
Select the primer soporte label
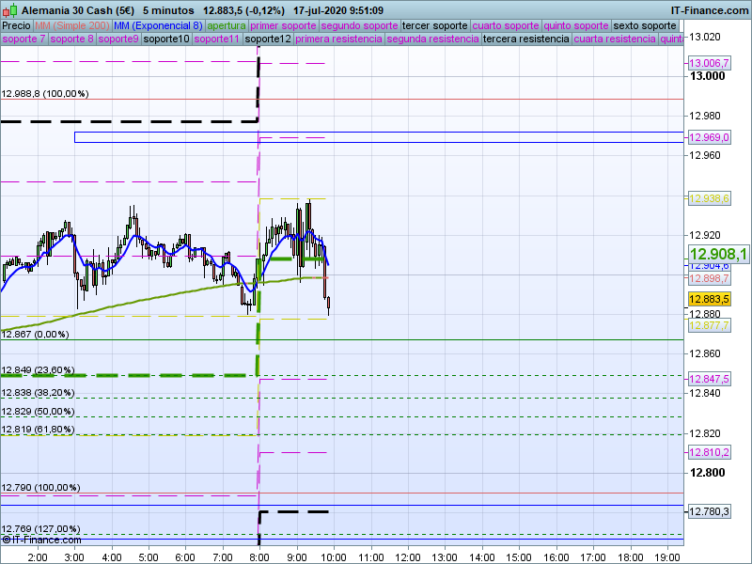coord(284,25)
